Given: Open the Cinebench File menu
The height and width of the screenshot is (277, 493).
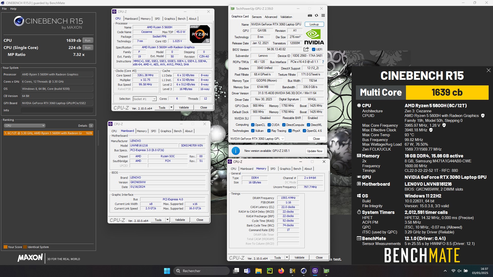Looking at the screenshot, I should tap(4, 9).
